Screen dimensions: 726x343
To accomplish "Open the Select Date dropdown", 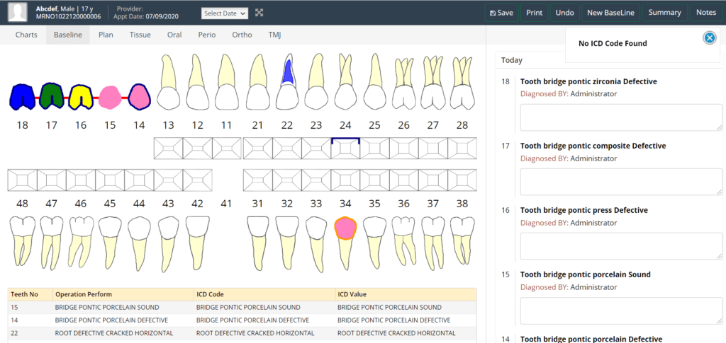I will (x=225, y=13).
